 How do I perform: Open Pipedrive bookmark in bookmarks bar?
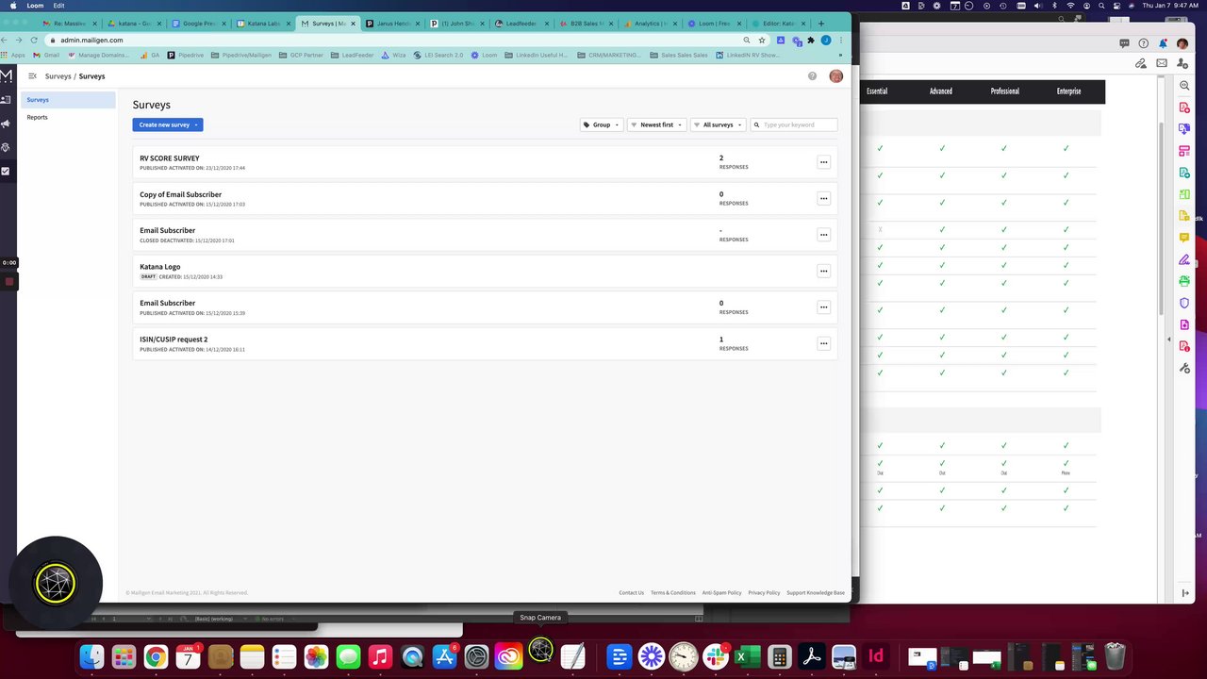tap(184, 56)
